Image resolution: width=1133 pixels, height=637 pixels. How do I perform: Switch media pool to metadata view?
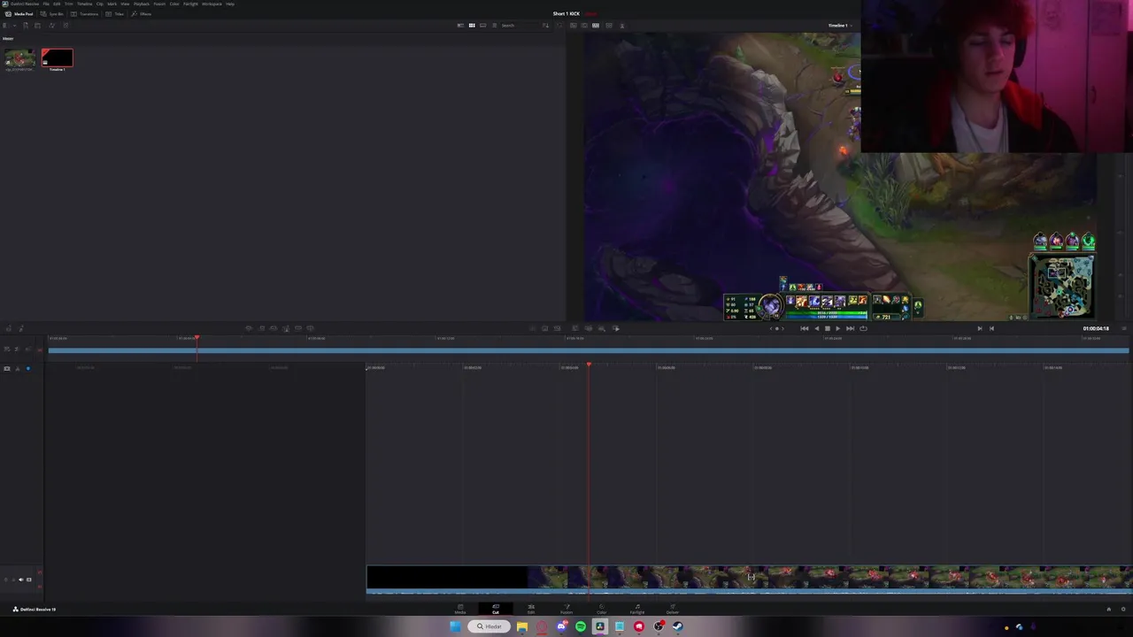460,25
